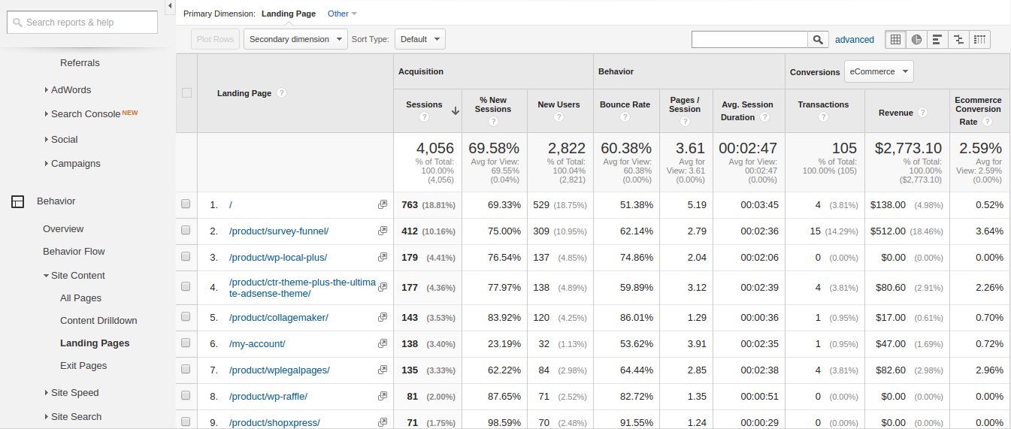Check the my-account row checkbox
1011x429 pixels.
pos(186,343)
